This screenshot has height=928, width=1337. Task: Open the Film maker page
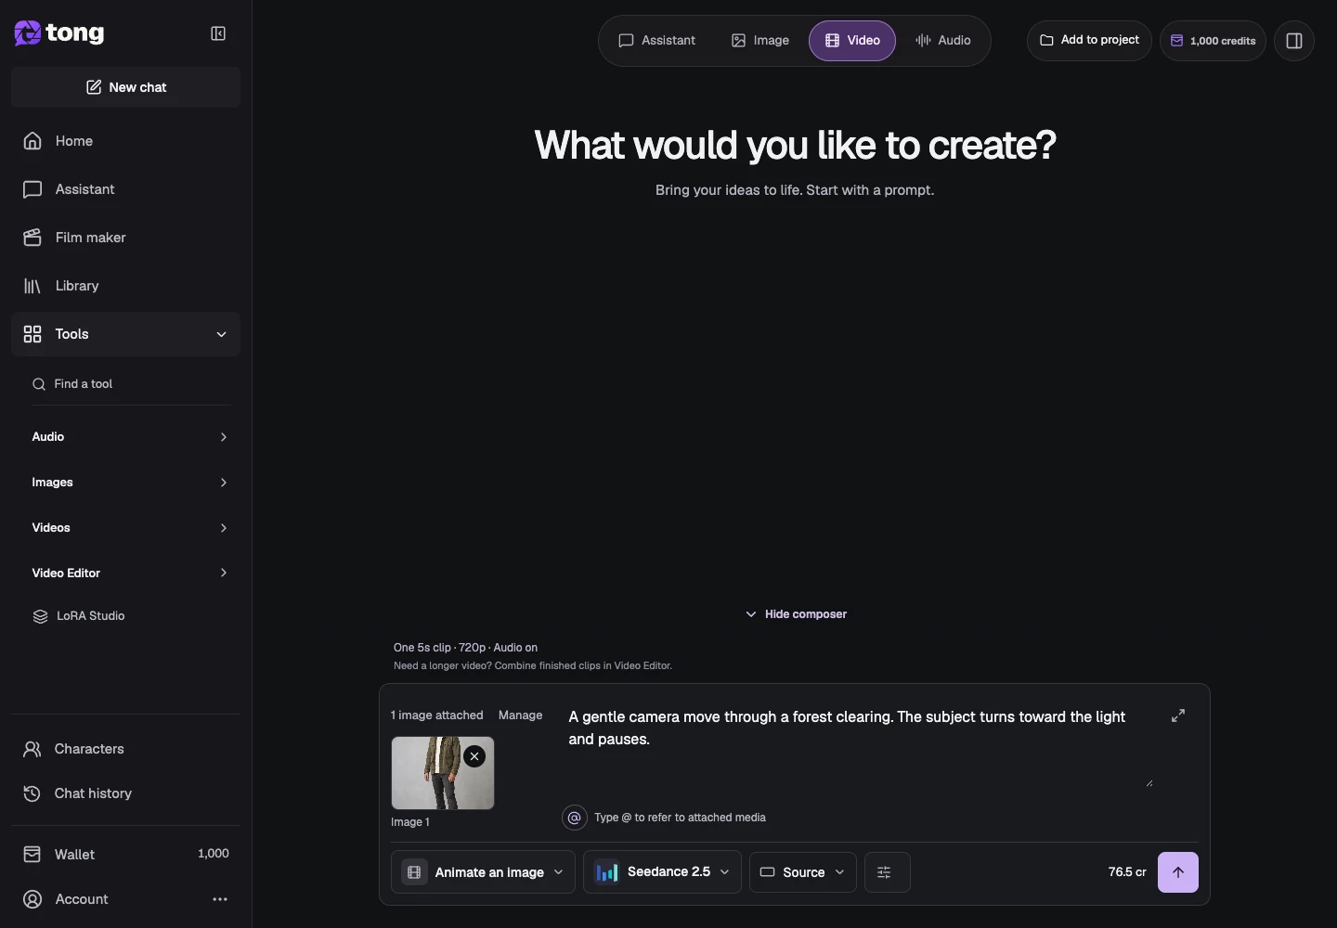point(126,238)
